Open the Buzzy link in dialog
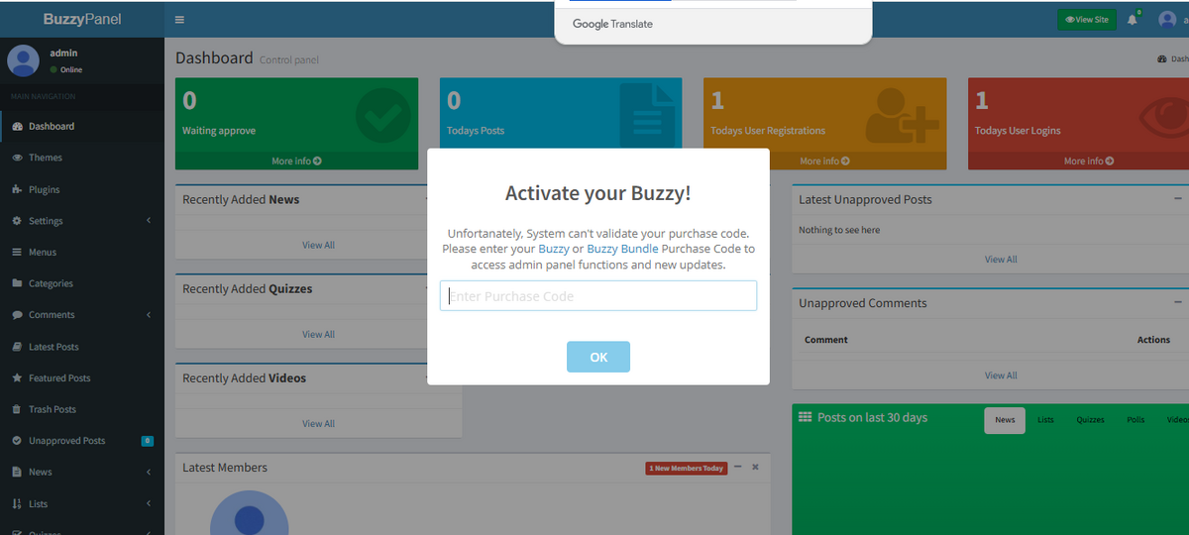Image resolution: width=1189 pixels, height=535 pixels. coord(554,249)
